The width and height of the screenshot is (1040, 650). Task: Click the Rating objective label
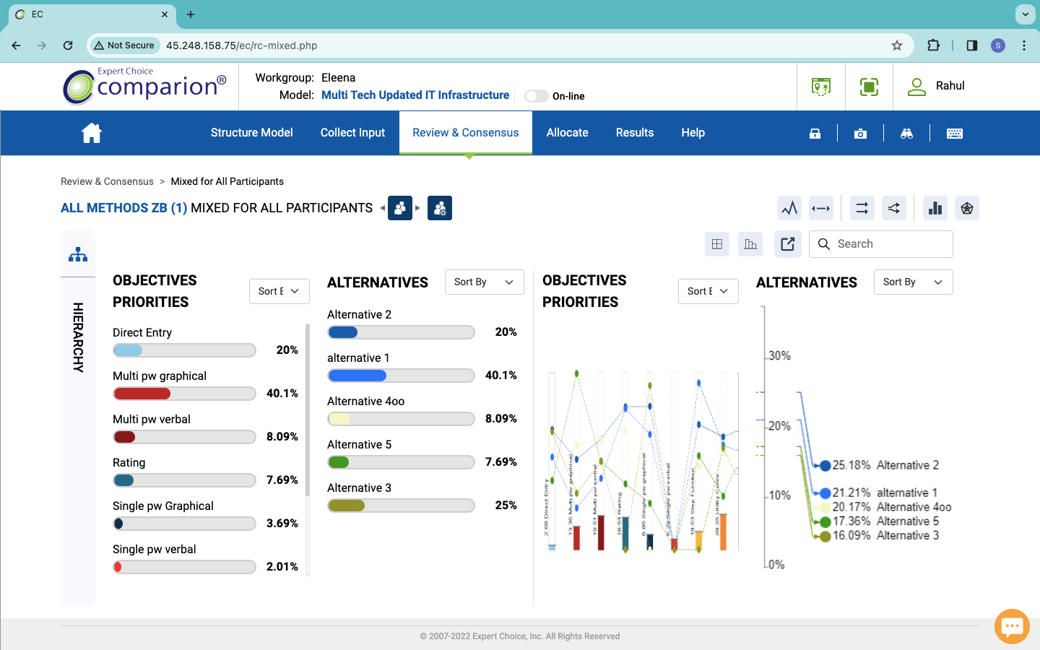click(129, 463)
